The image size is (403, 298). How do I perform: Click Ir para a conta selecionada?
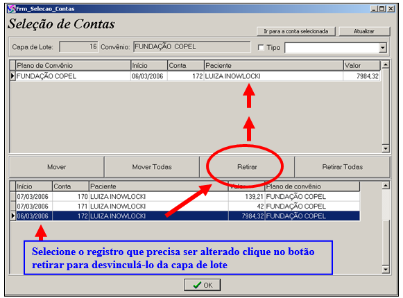(x=296, y=31)
